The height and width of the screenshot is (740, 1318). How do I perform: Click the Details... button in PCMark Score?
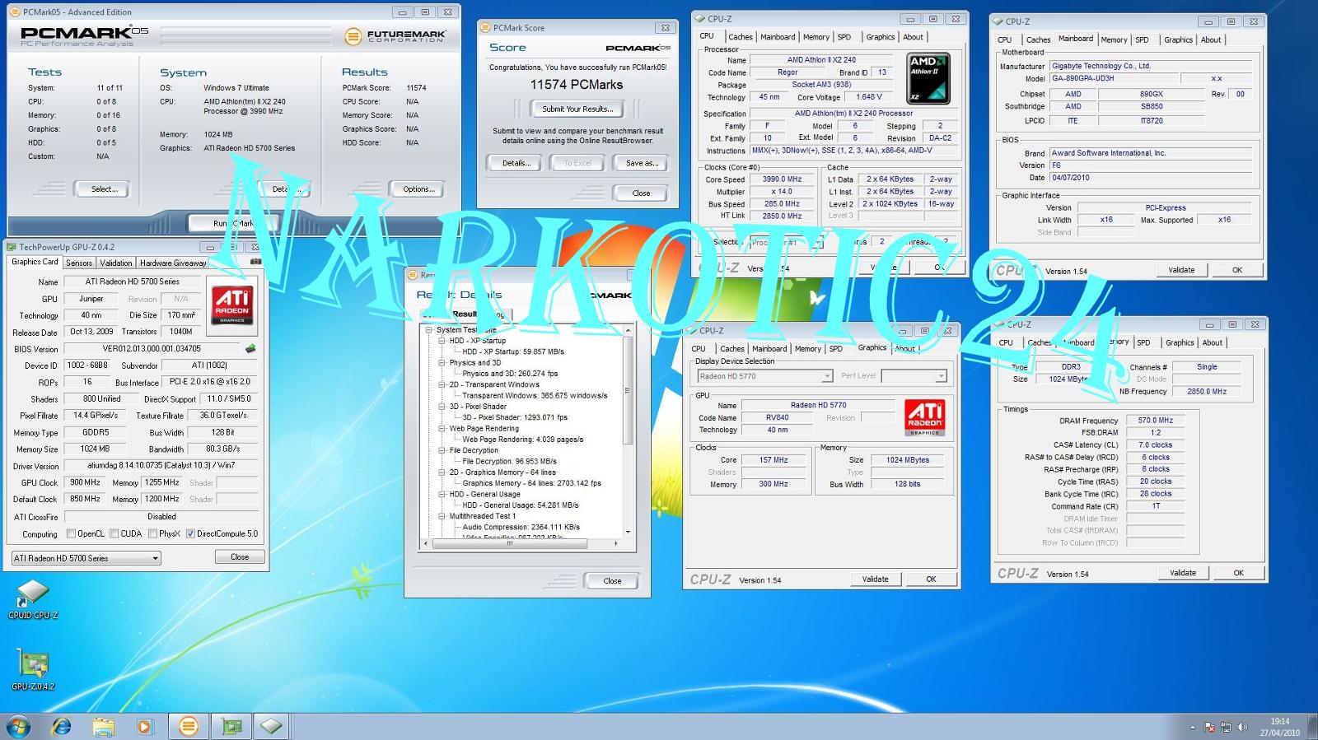pos(516,163)
